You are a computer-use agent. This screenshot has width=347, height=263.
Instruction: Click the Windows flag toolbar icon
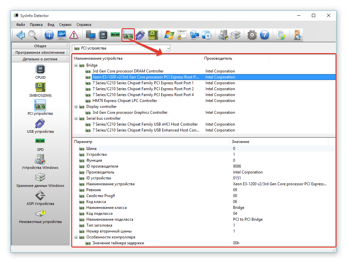(x=169, y=35)
